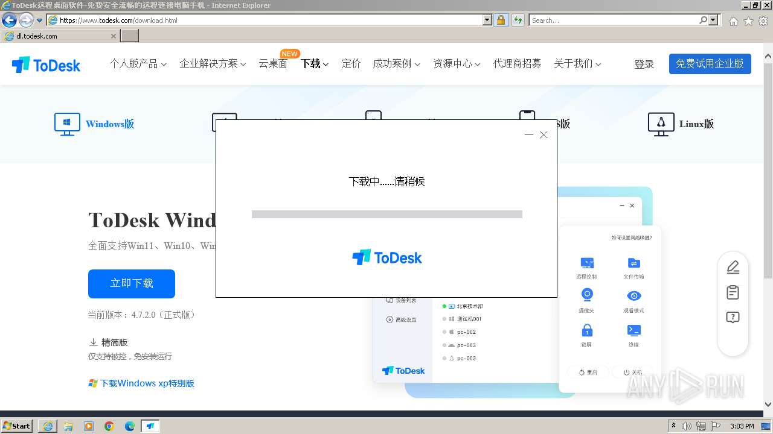Click 高级设置 in preview sidebar
773x434 pixels.
pyautogui.click(x=402, y=319)
